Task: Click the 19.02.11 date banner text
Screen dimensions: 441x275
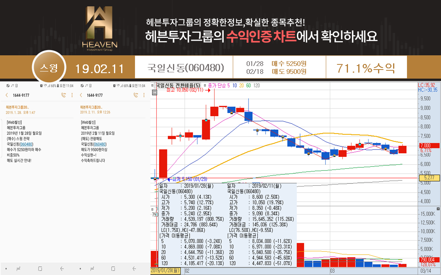Action: [x=100, y=69]
